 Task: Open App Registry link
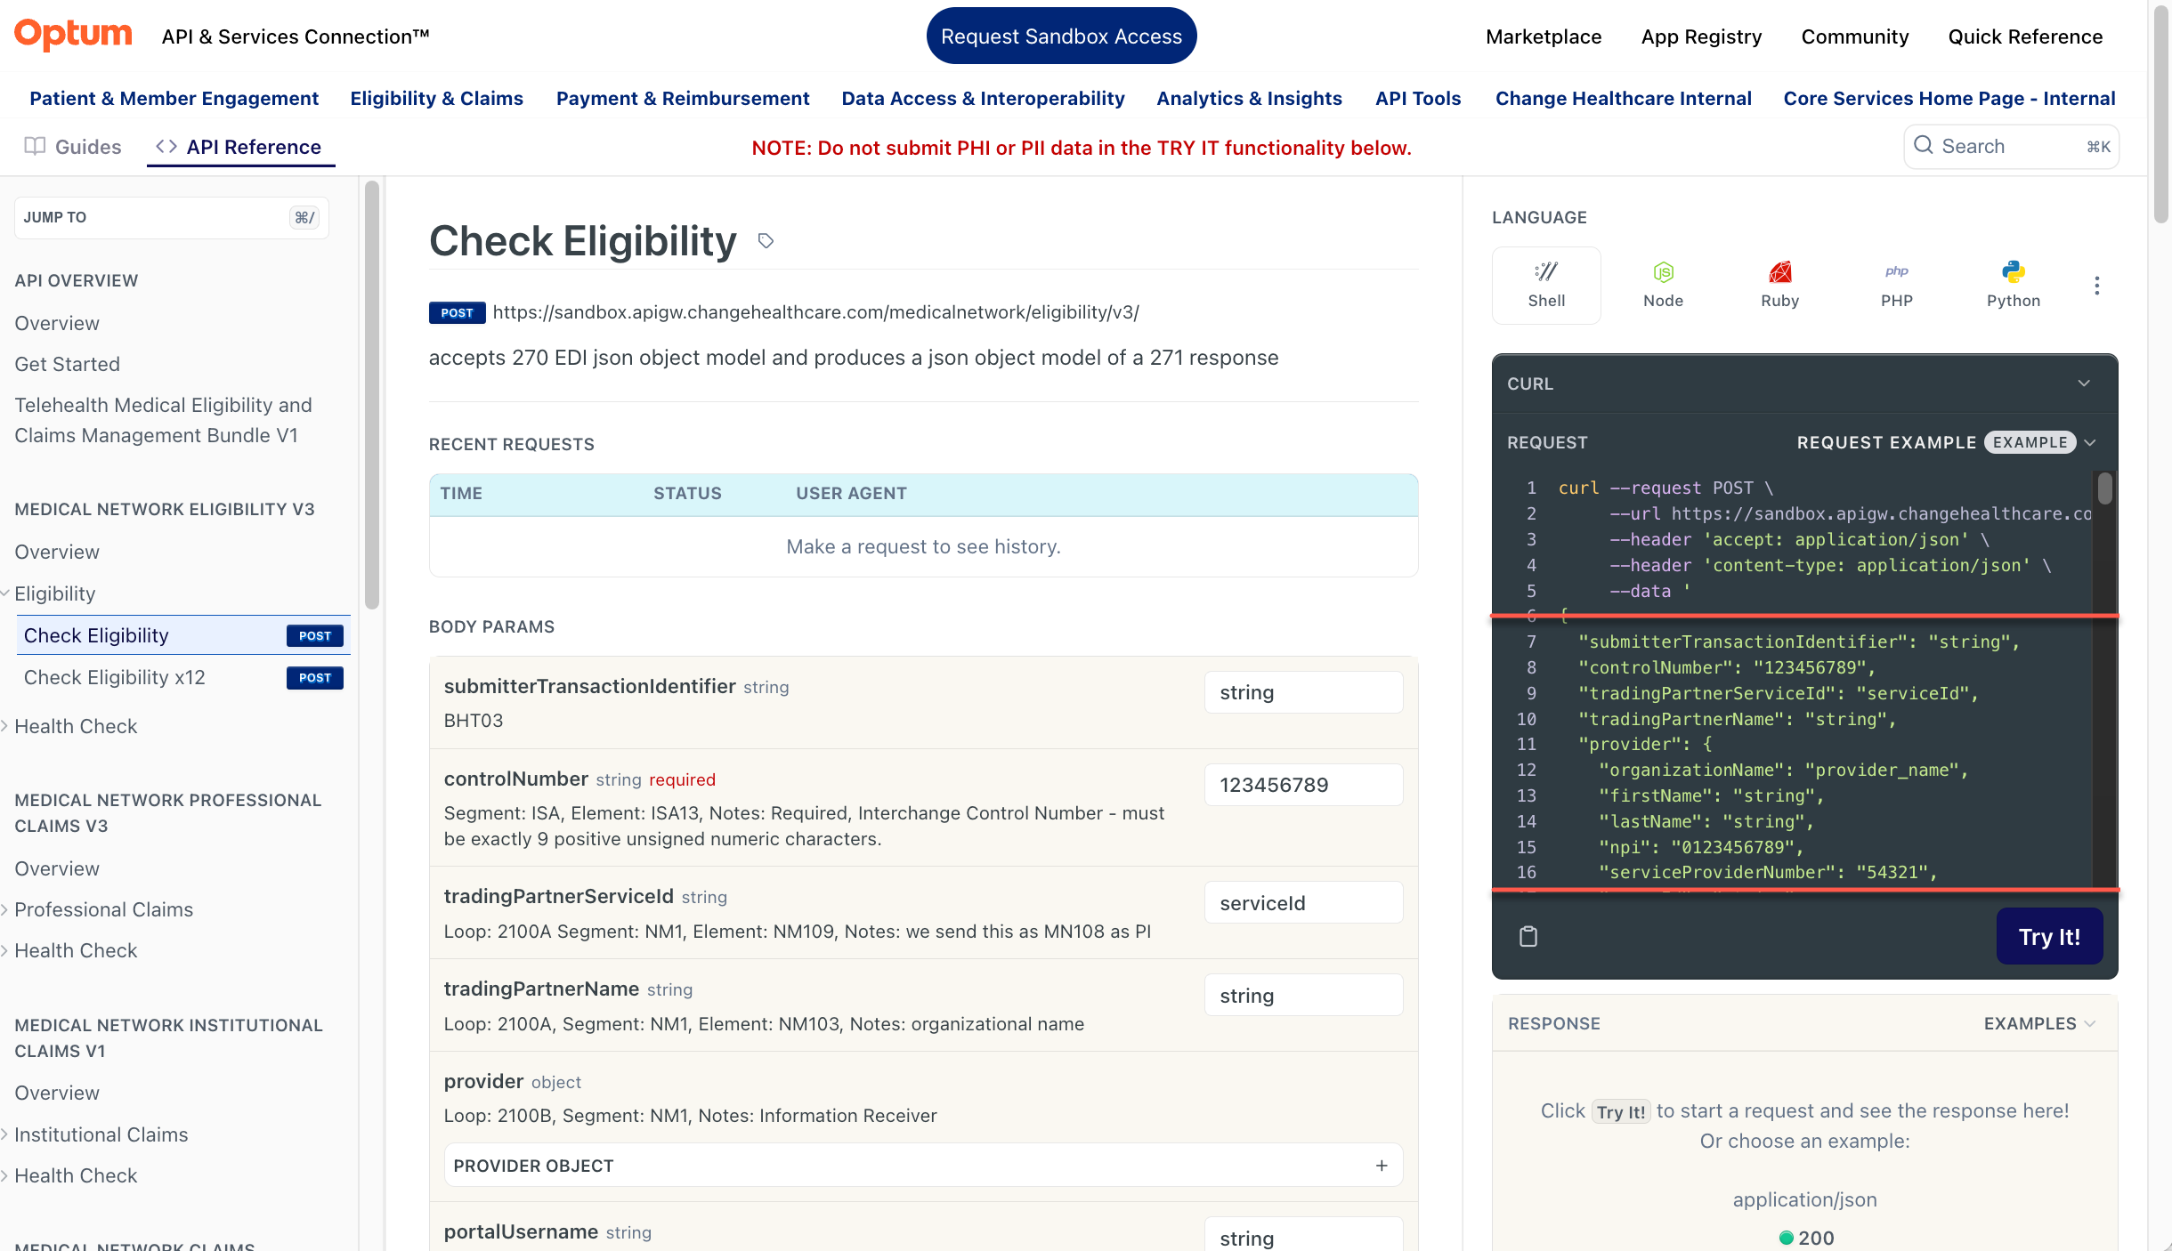[1701, 36]
